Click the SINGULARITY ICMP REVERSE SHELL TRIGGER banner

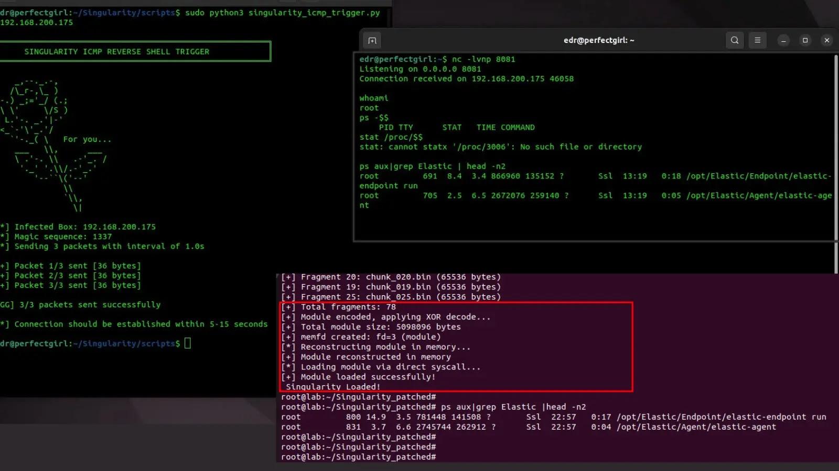tap(116, 51)
